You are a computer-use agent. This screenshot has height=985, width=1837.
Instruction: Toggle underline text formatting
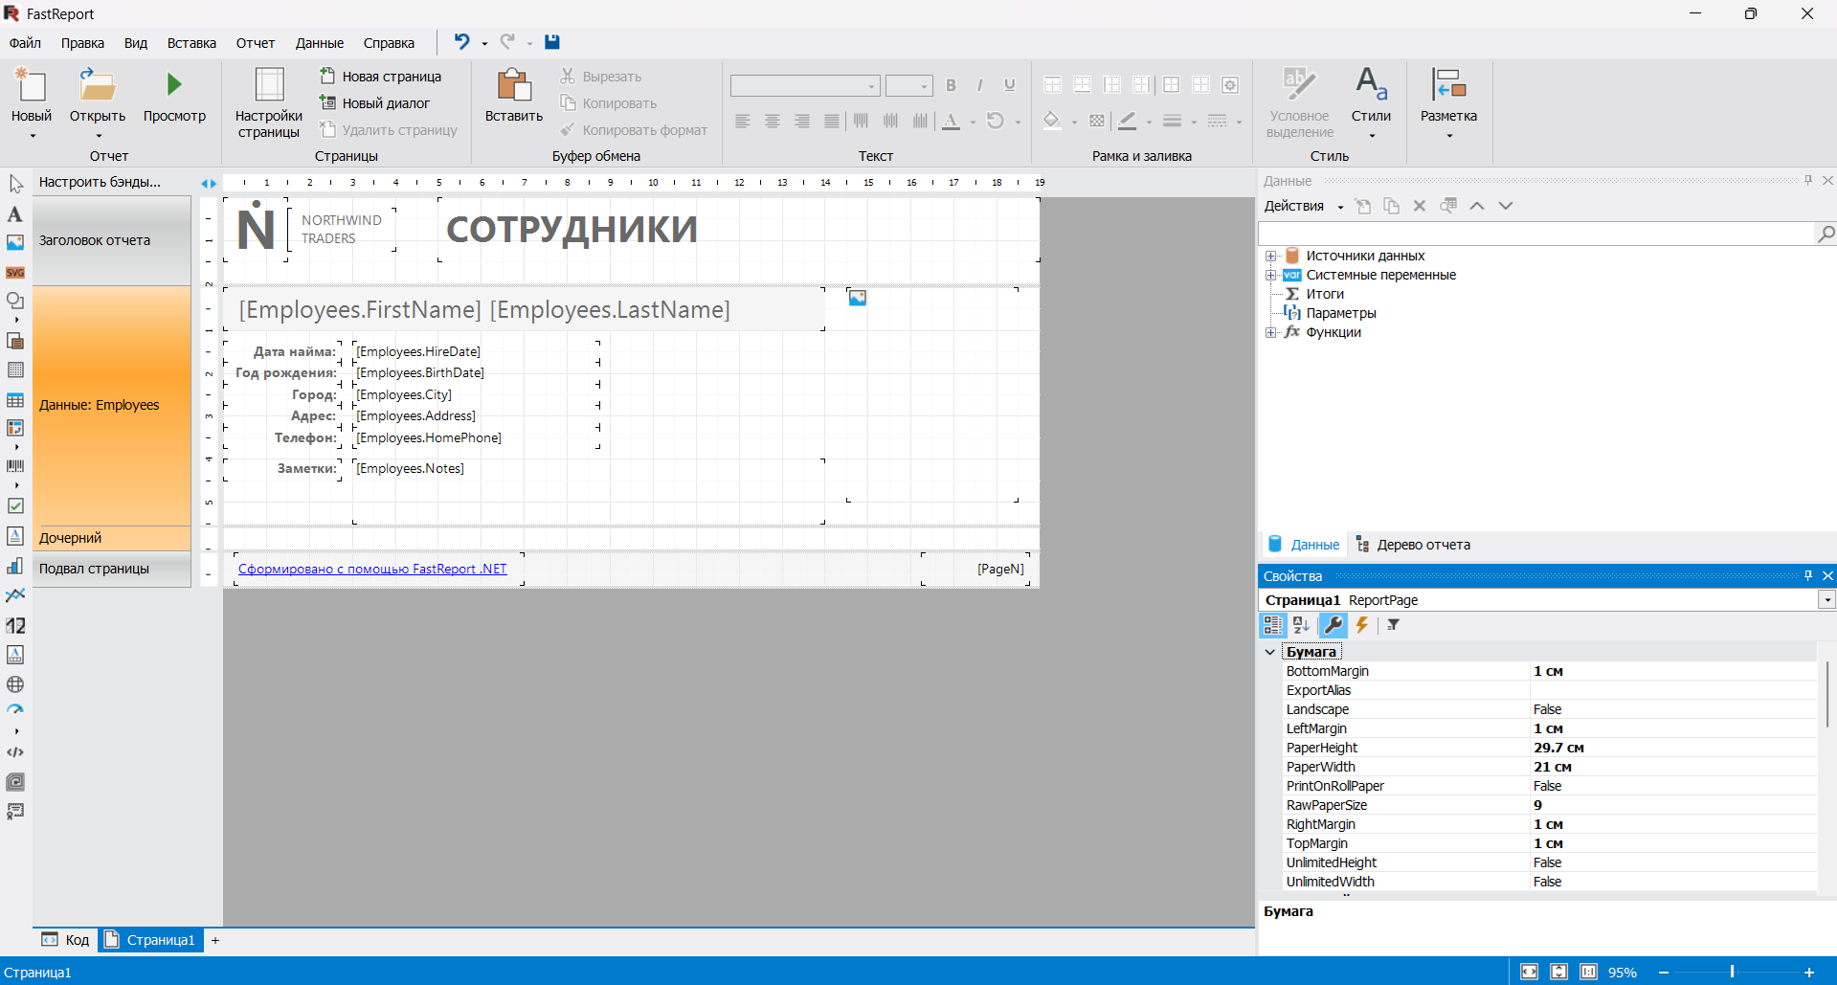pyautogui.click(x=1009, y=85)
